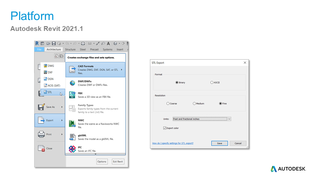Viewport: 309px width, 174px height.
Task: Click the Measure Between Two References icon
Action: click(x=90, y=43)
